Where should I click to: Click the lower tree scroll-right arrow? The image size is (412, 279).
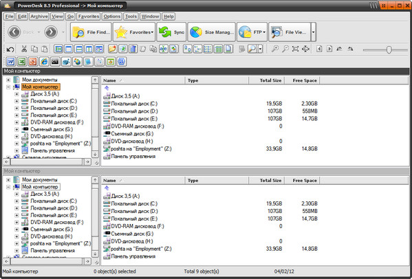point(87,262)
